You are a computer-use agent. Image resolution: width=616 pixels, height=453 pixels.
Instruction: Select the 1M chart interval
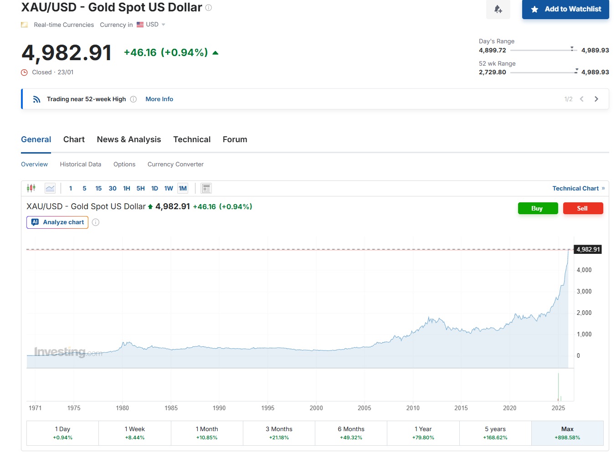(183, 188)
